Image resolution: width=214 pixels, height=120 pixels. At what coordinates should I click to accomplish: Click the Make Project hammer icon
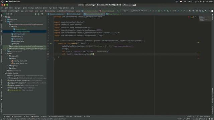(118, 11)
